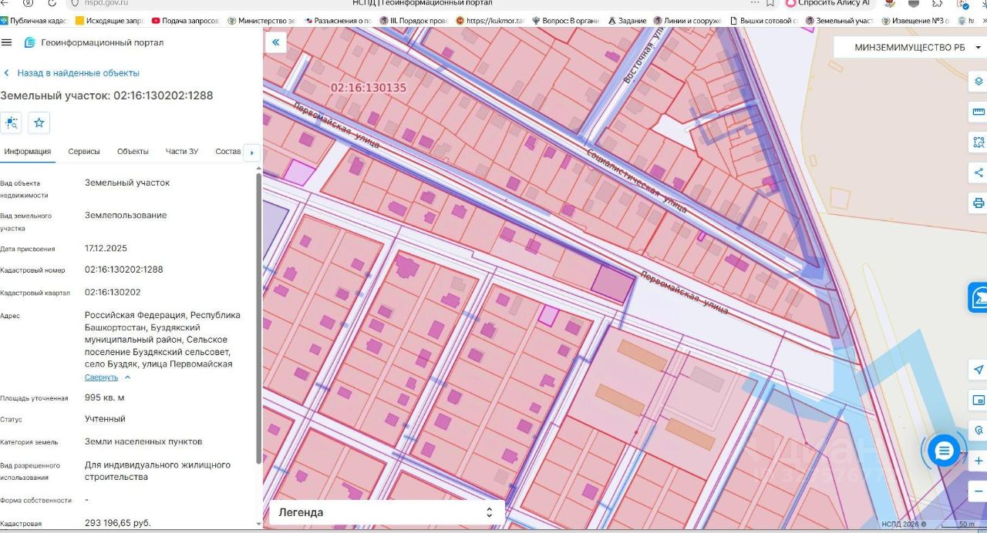Zoom in on the map
The image size is (987, 533).
coord(979,461)
